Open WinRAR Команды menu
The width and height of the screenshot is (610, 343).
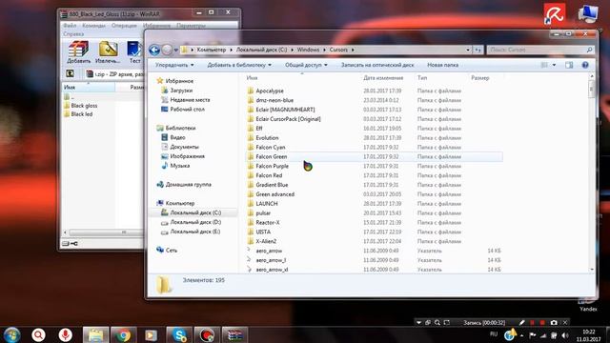93,26
